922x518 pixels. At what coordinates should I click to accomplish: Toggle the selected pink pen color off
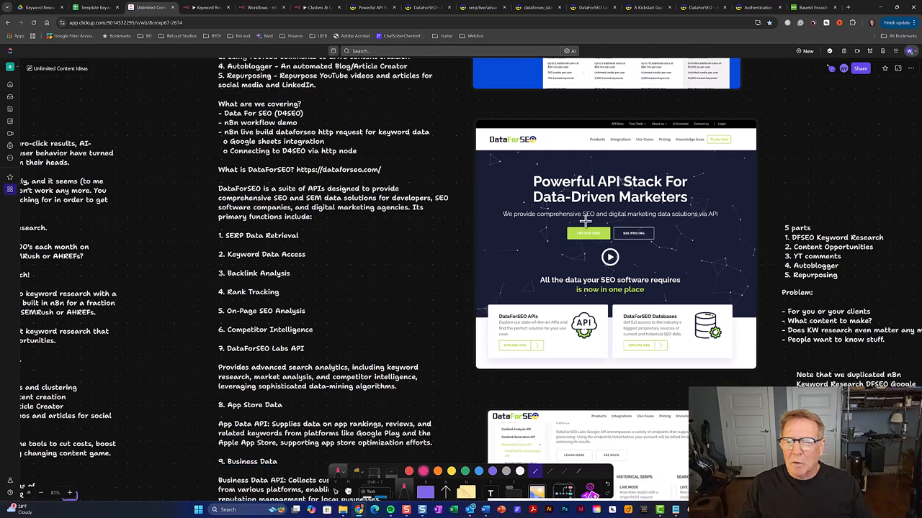click(x=424, y=471)
